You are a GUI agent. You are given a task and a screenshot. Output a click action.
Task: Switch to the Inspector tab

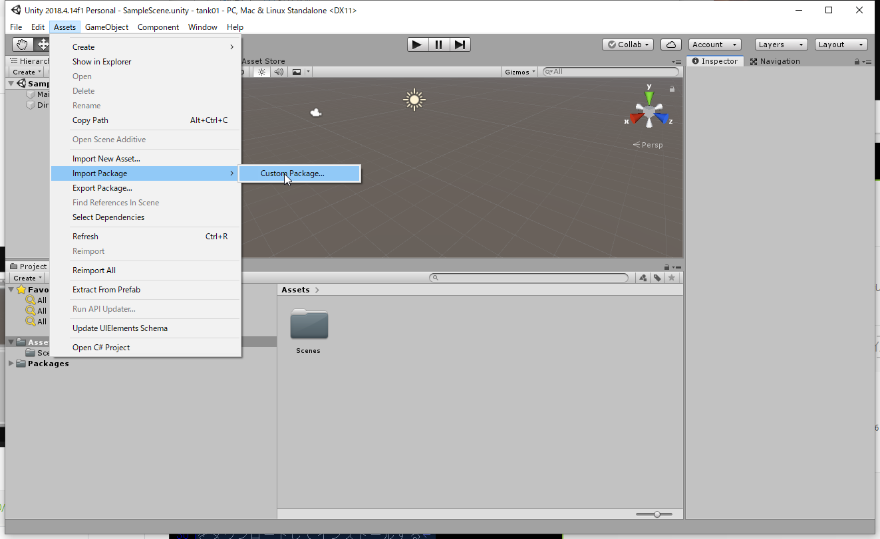714,61
